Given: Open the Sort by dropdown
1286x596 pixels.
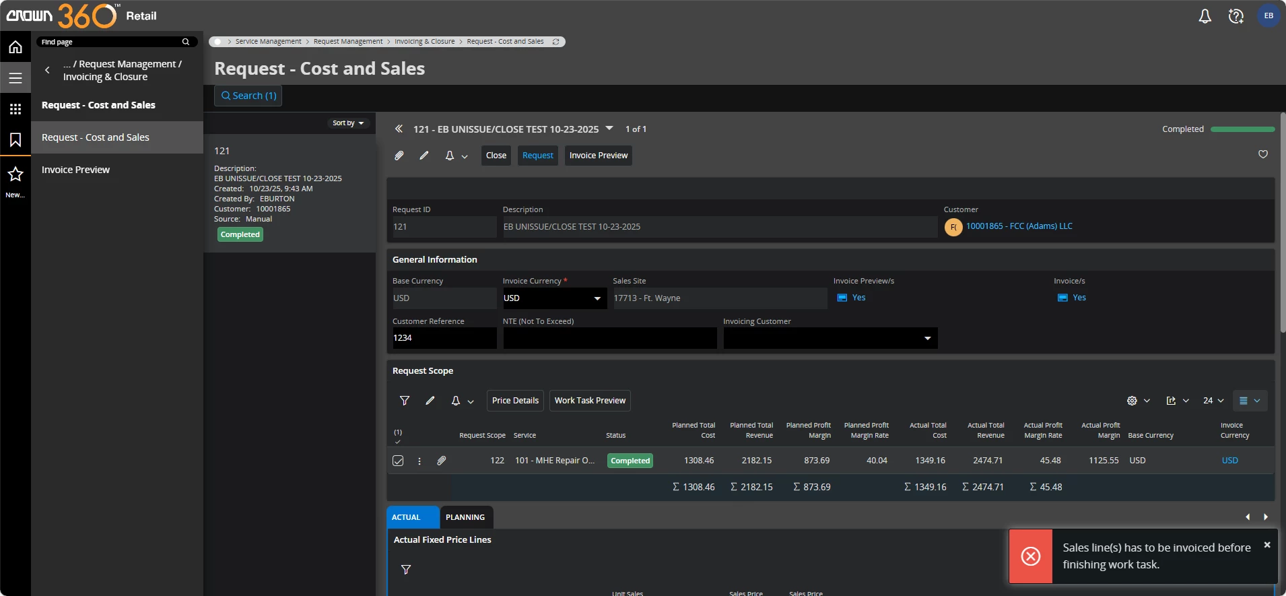Looking at the screenshot, I should pos(348,123).
